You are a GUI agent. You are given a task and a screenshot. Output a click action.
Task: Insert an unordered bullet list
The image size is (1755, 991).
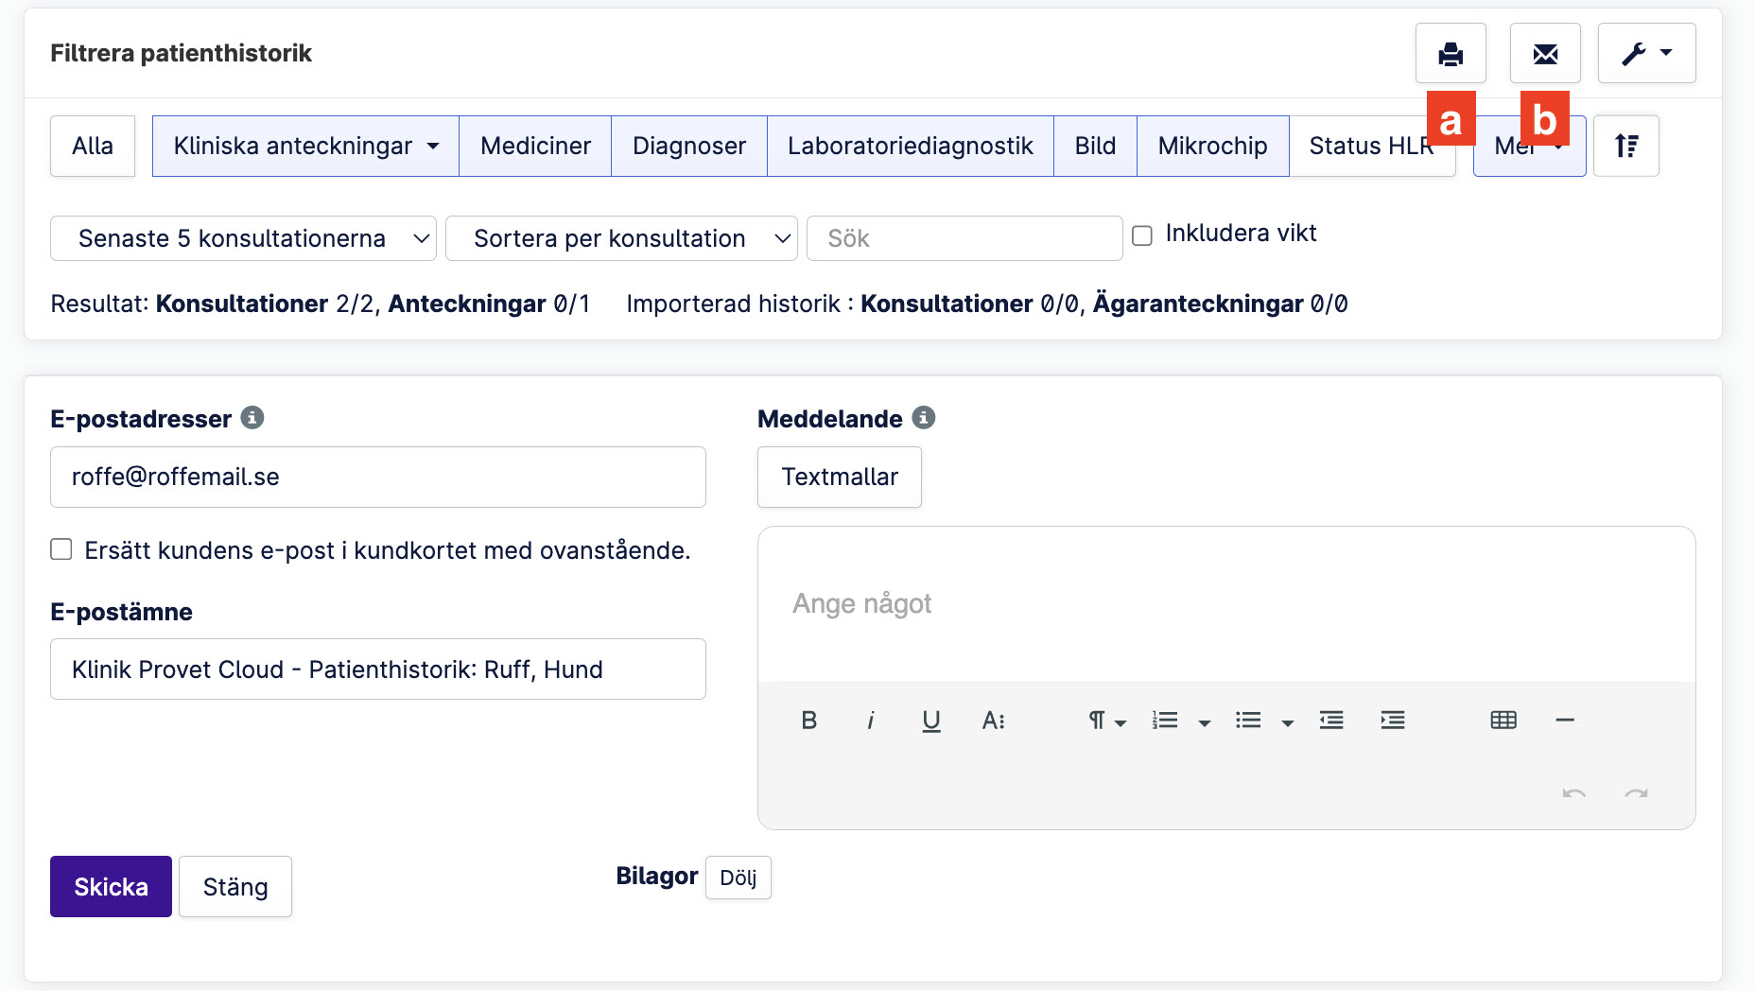pos(1248,721)
